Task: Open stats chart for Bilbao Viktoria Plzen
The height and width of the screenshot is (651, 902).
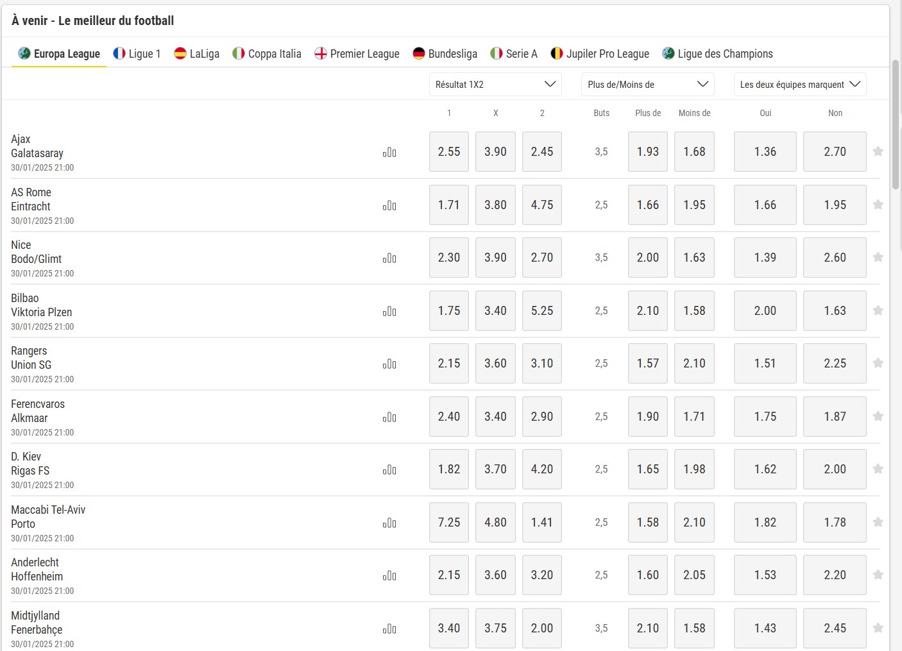Action: (389, 311)
